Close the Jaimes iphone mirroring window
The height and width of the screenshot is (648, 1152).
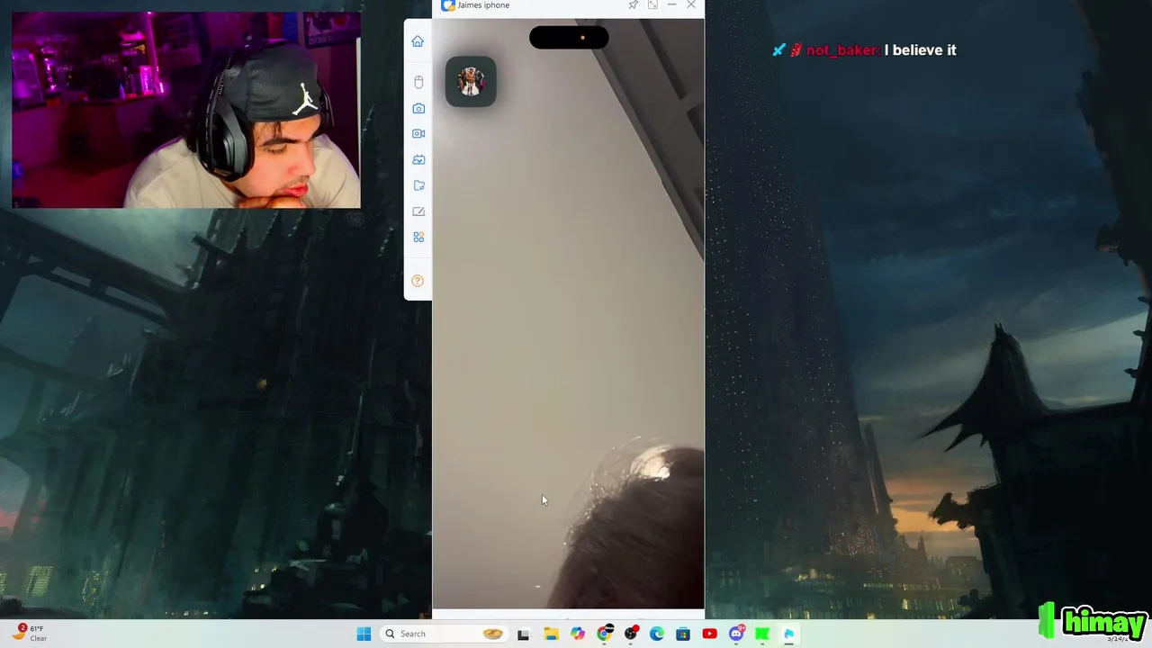pyautogui.click(x=691, y=5)
